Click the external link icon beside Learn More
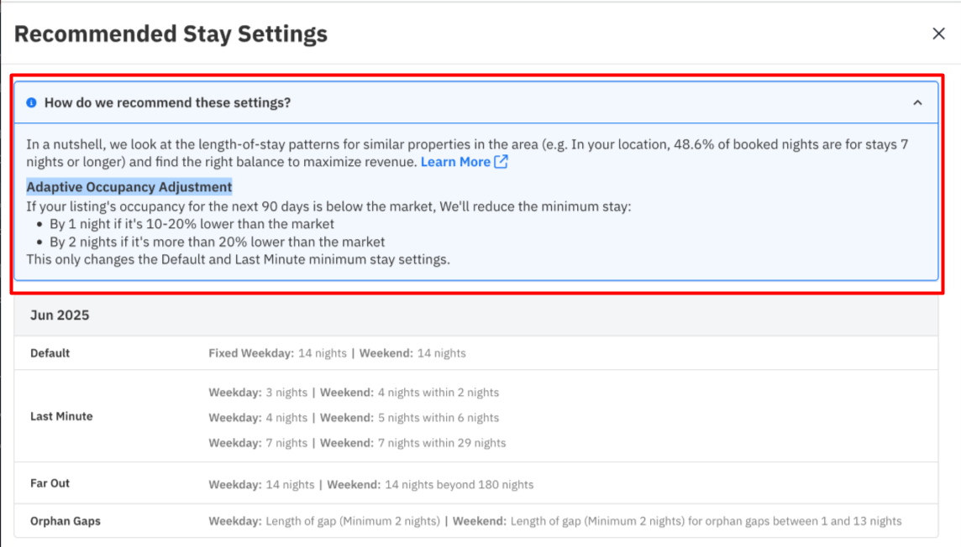Screen dimensions: 961x547 (501, 162)
